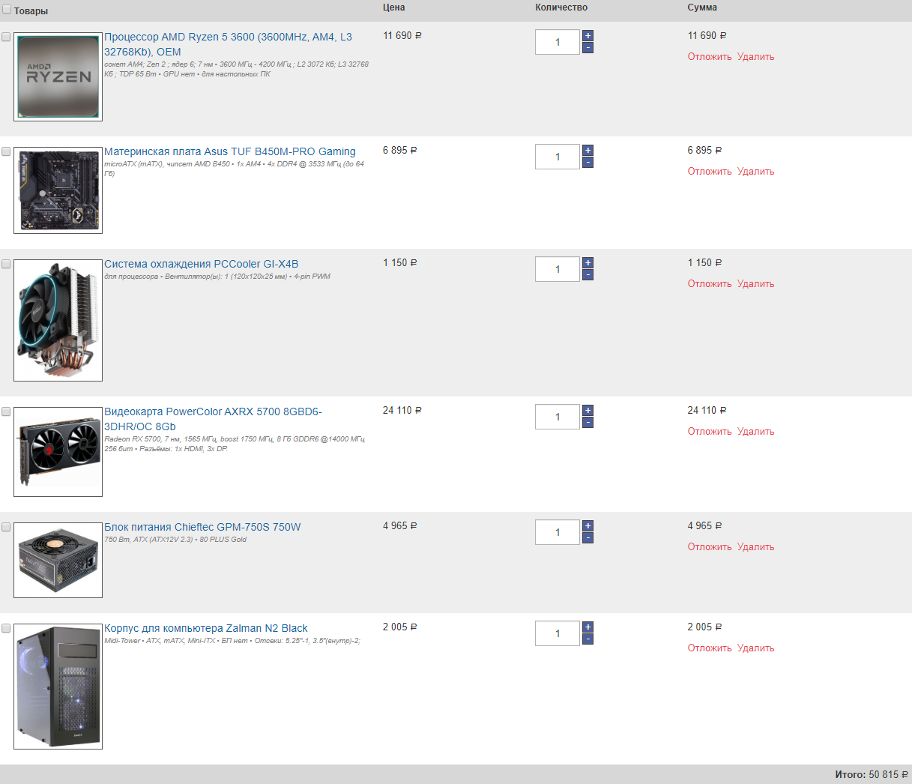The height and width of the screenshot is (784, 912).
Task: Increase quantity of PowerColor AXRX 5700 video card
Action: [x=588, y=411]
